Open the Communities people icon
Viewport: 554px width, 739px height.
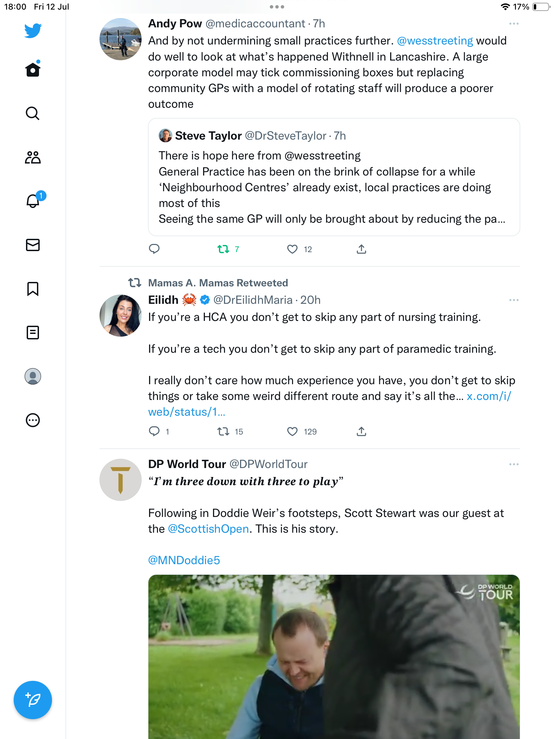[33, 157]
